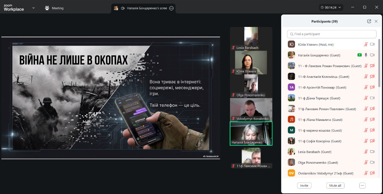The height and width of the screenshot is (194, 383).
Task: Toggle the microphone for Наталія Бондаренко in the list
Action: (366, 55)
